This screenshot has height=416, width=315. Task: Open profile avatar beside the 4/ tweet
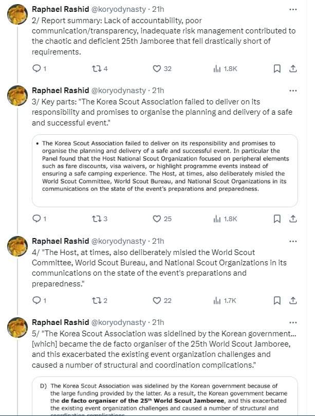[x=17, y=246]
